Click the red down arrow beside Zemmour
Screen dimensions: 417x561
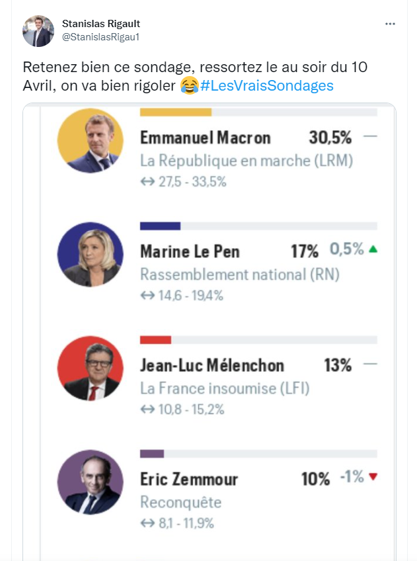pyautogui.click(x=373, y=477)
